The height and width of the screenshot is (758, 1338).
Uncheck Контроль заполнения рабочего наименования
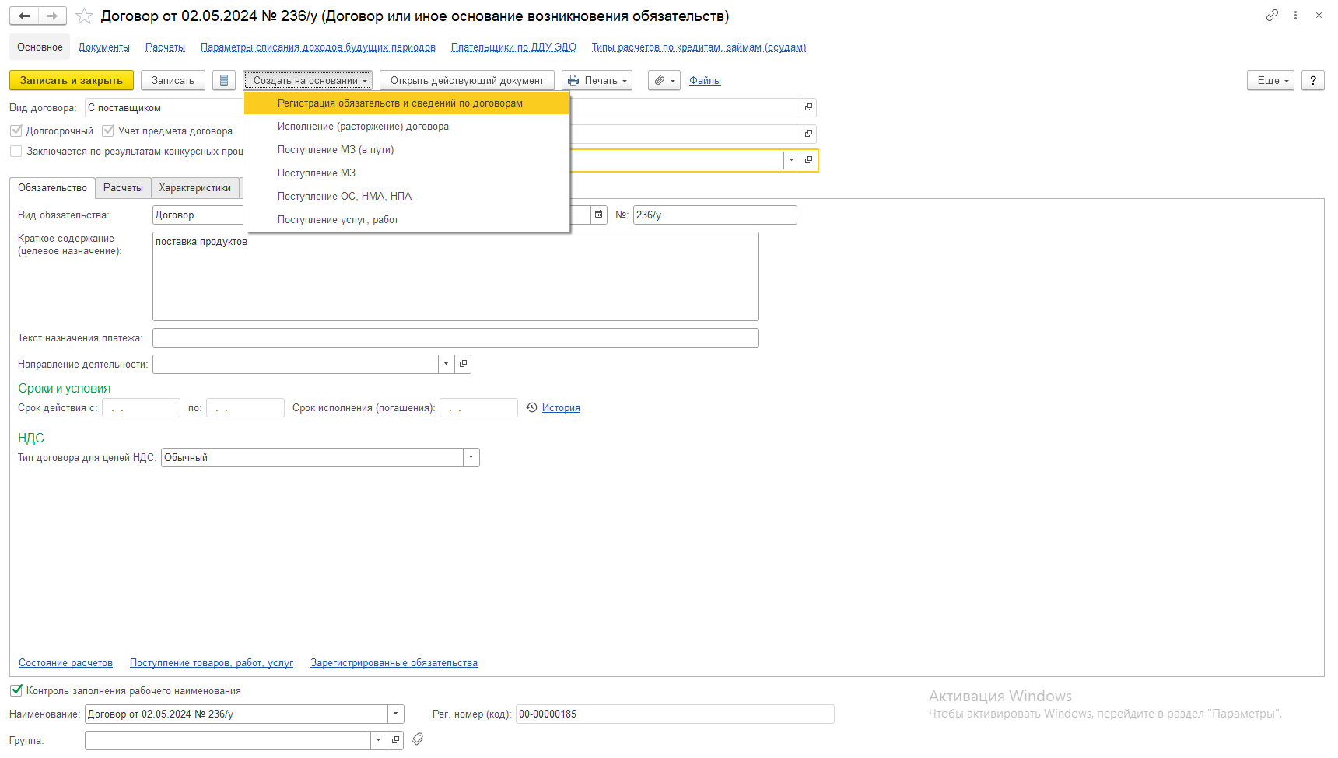coord(16,690)
